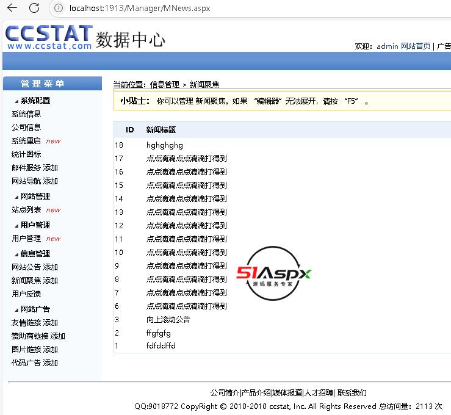Toggle the 网站广告 section arrow

click(16, 309)
